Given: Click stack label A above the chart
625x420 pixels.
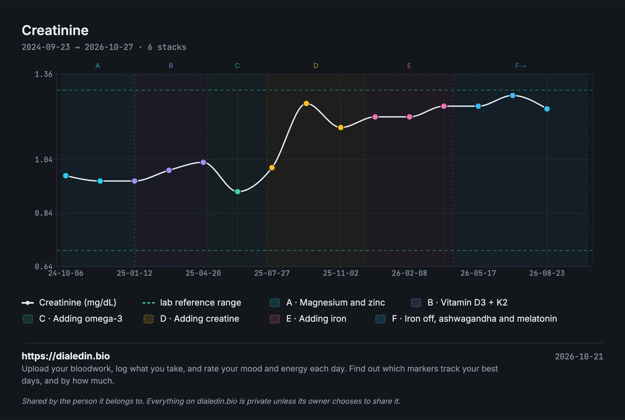Looking at the screenshot, I should (98, 66).
